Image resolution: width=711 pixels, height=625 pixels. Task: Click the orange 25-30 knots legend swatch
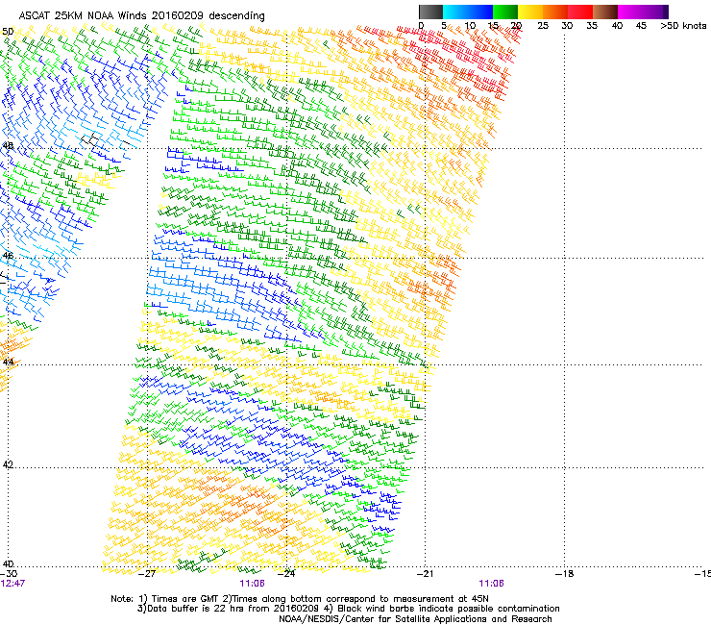tap(555, 12)
